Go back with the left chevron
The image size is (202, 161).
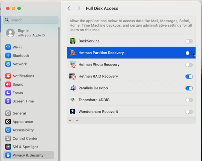[x=69, y=8]
